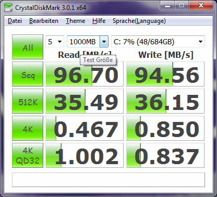Click the 512K read result 35.49
This screenshot has width=217, height=197.
tap(85, 101)
